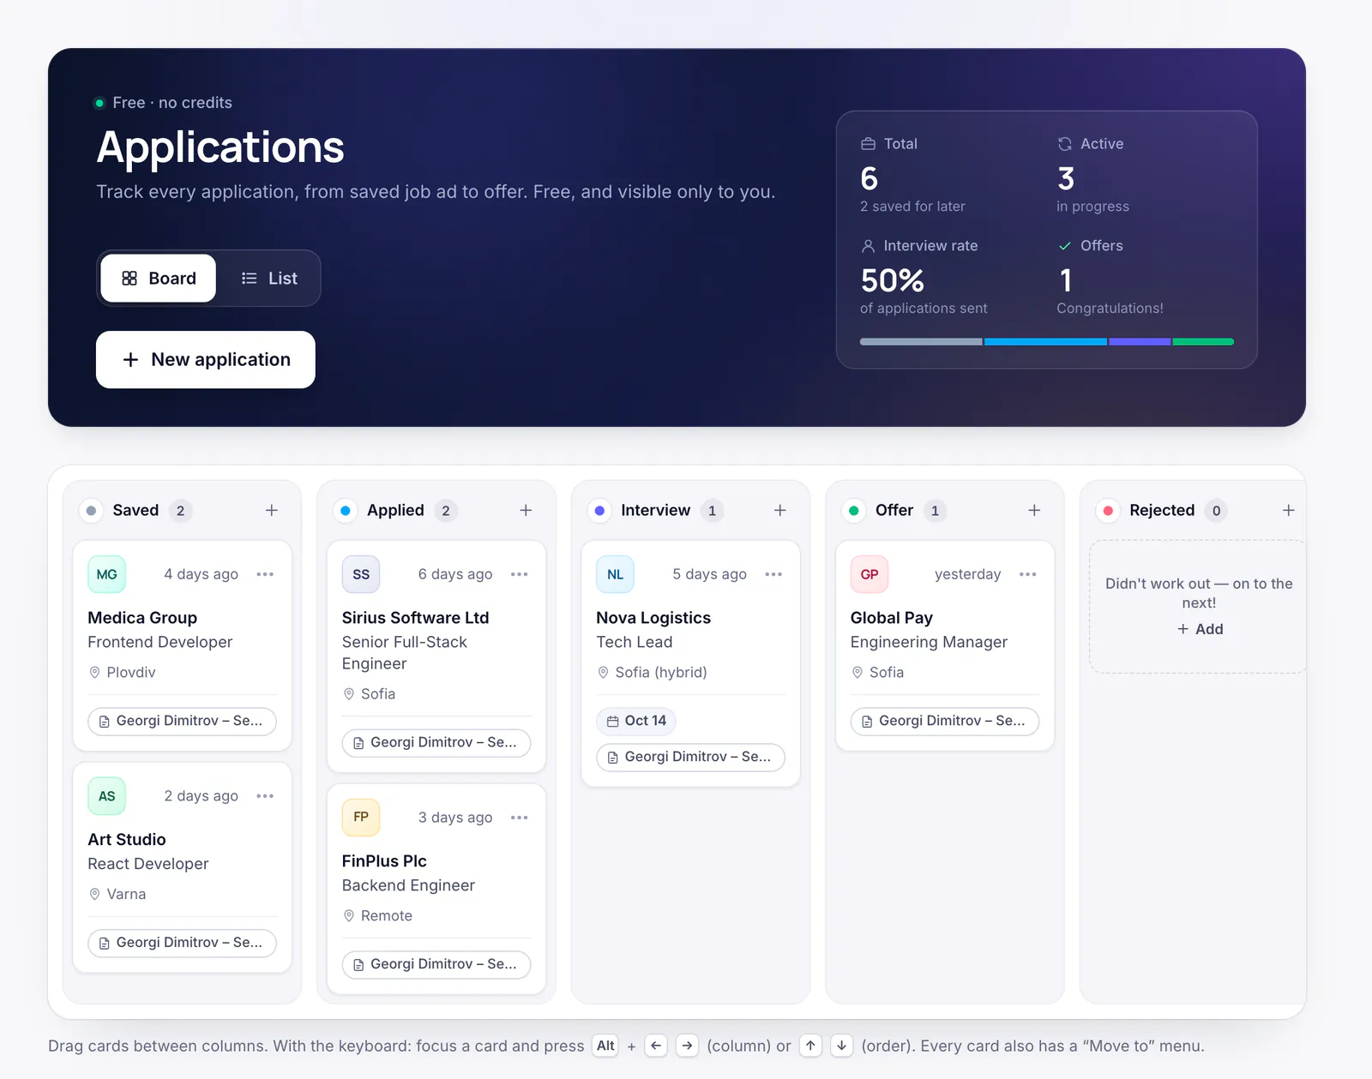The image size is (1372, 1079).
Task: Open the FP avatar on FinPlus Plc
Action: coord(361,818)
